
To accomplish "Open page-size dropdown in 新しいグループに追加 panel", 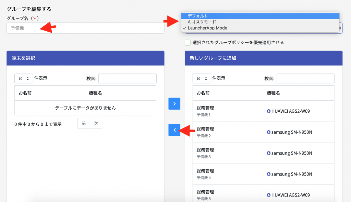I will click(x=202, y=79).
